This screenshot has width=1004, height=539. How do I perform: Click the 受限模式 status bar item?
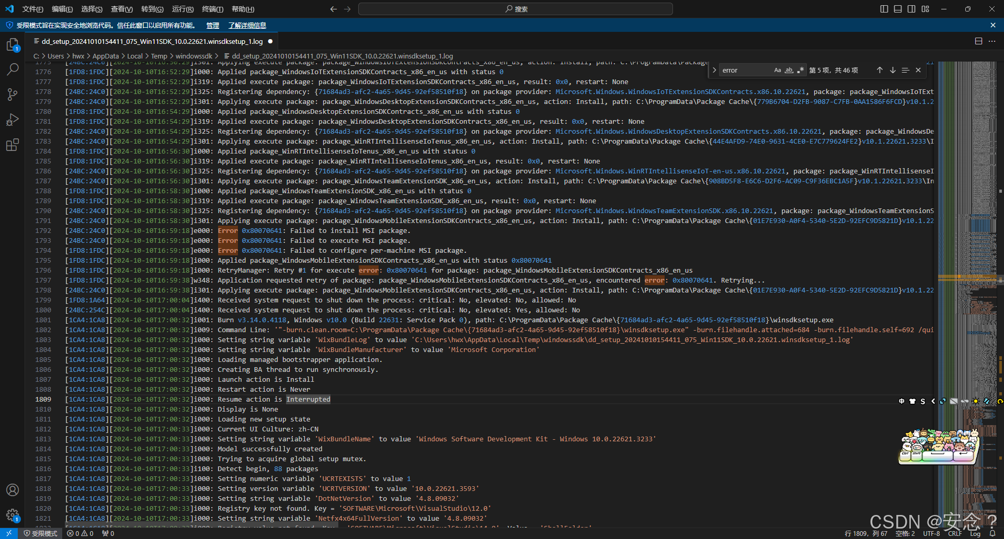point(40,533)
